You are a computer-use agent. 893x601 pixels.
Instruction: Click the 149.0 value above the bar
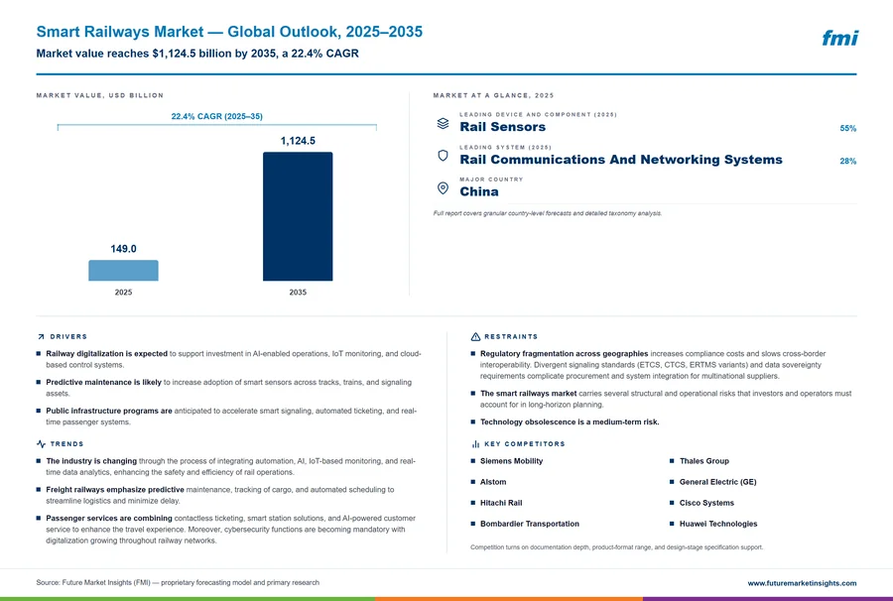[123, 249]
